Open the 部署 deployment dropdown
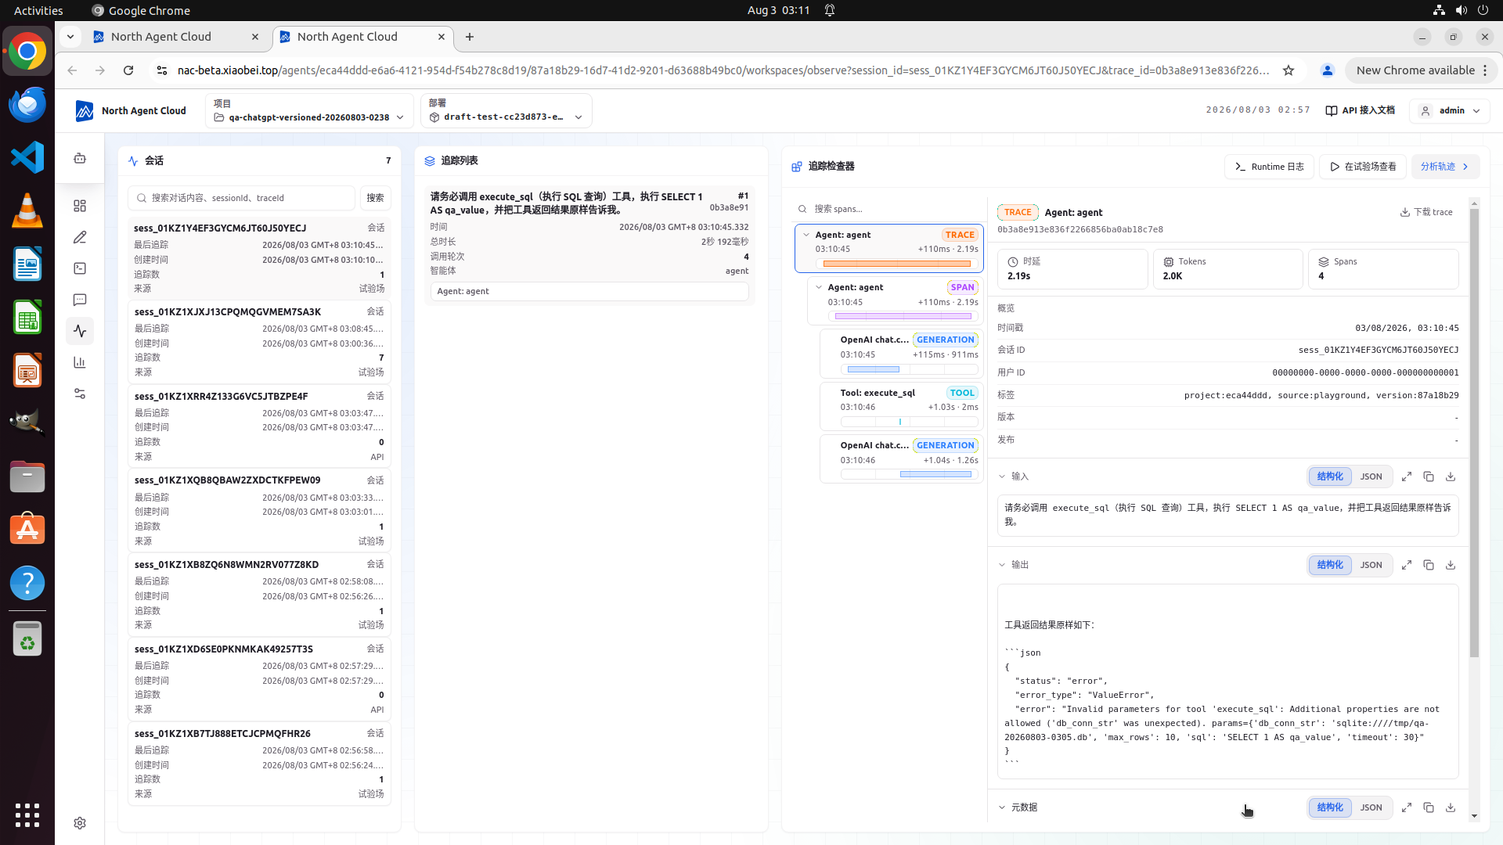1503x845 pixels. click(506, 111)
